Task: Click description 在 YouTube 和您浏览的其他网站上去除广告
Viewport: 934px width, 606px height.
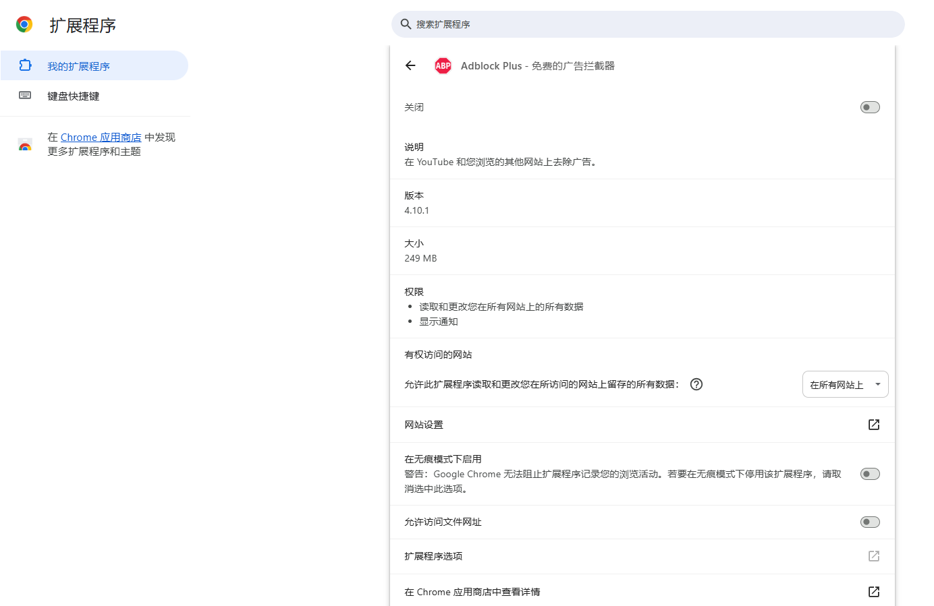Action: click(501, 162)
